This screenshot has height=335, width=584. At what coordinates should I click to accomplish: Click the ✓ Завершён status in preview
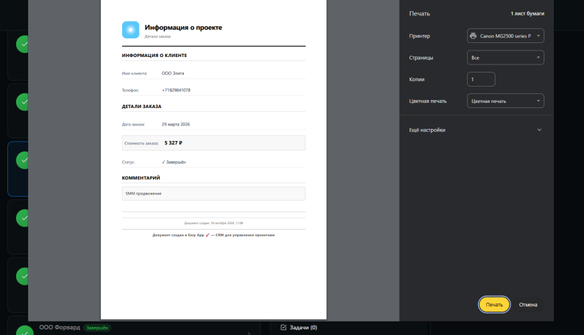pos(174,162)
